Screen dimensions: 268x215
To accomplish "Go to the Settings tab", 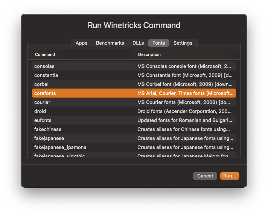I will click(183, 43).
